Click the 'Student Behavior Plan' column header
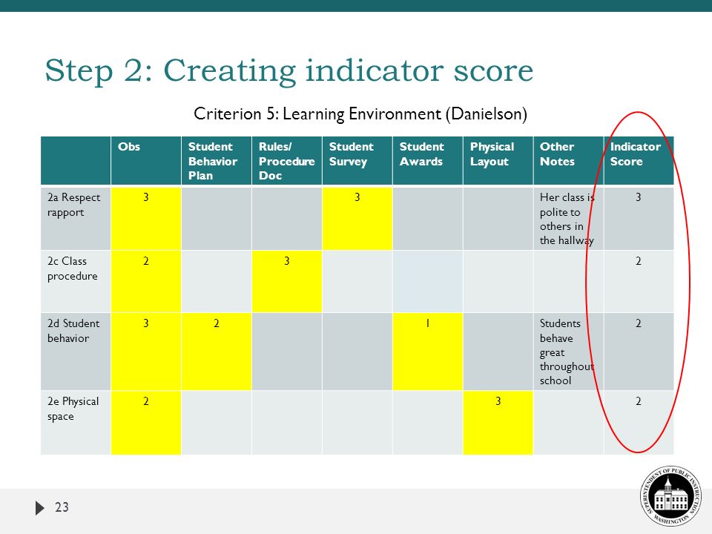712x534 pixels. click(216, 161)
